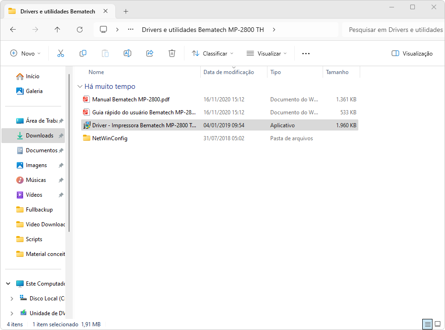Open Galeria in the sidebar
This screenshot has width=445, height=330.
point(34,91)
